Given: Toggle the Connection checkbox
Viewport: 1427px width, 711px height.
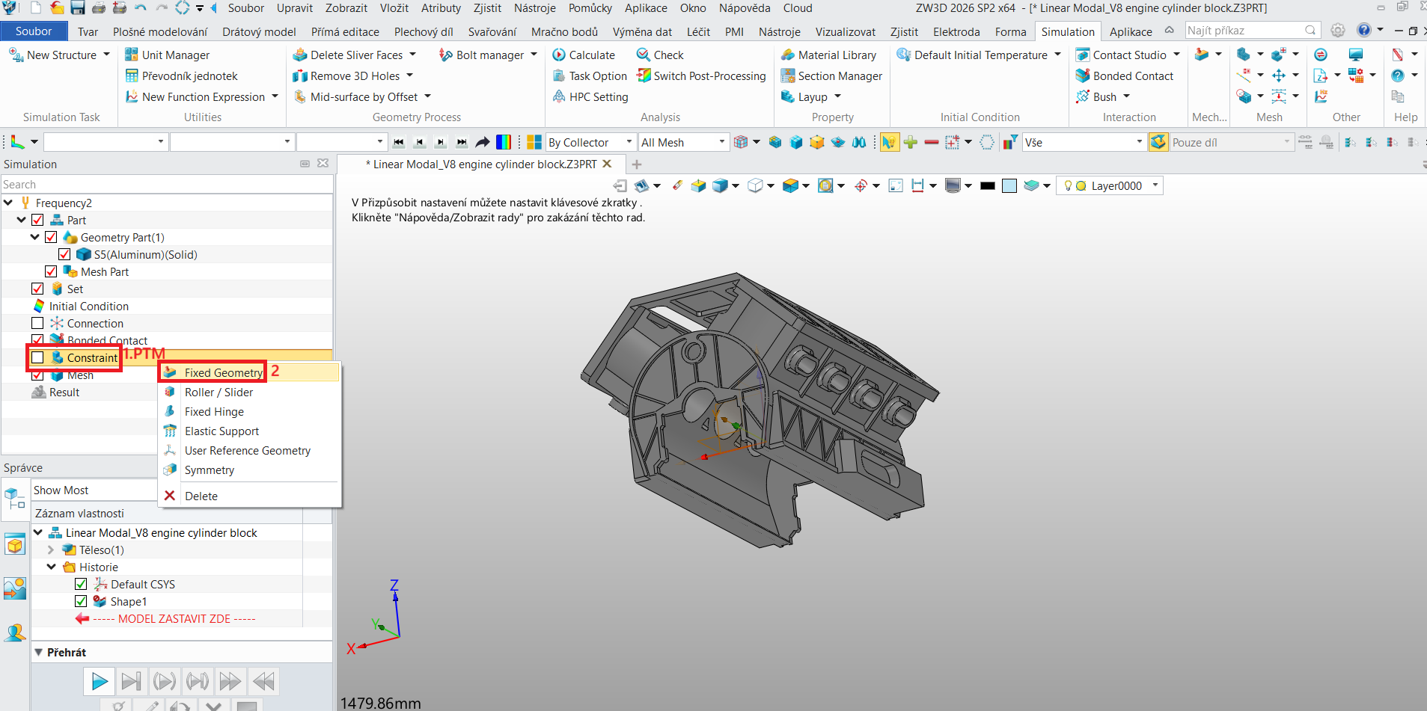Looking at the screenshot, I should [37, 323].
